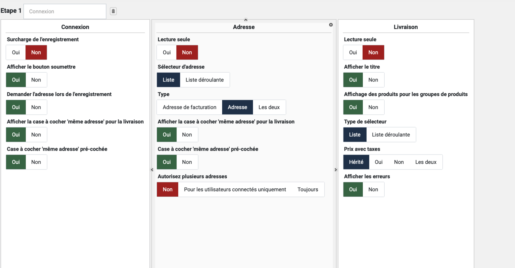Set Livraison 'Type de sélecteur' to Liste déroulante
This screenshot has height=268, width=515.
391,135
